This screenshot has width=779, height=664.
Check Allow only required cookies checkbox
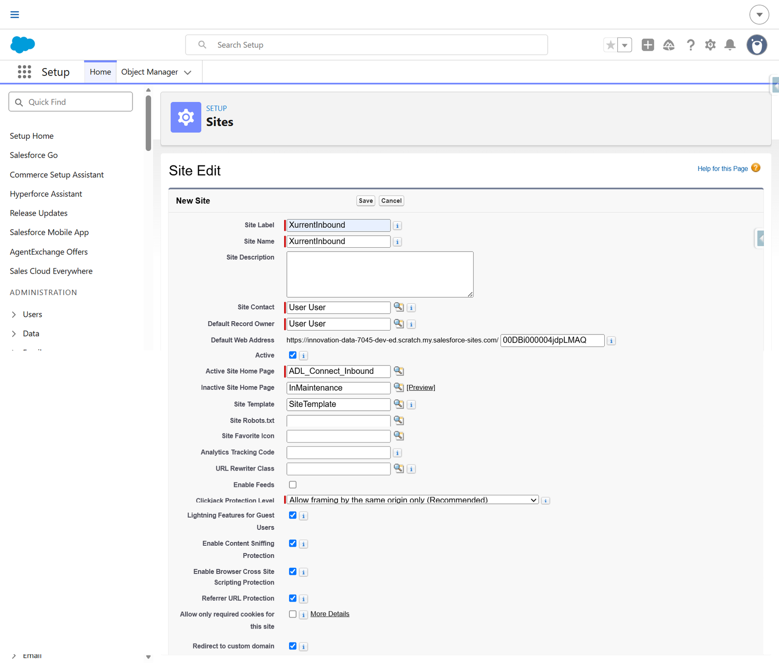click(x=293, y=614)
